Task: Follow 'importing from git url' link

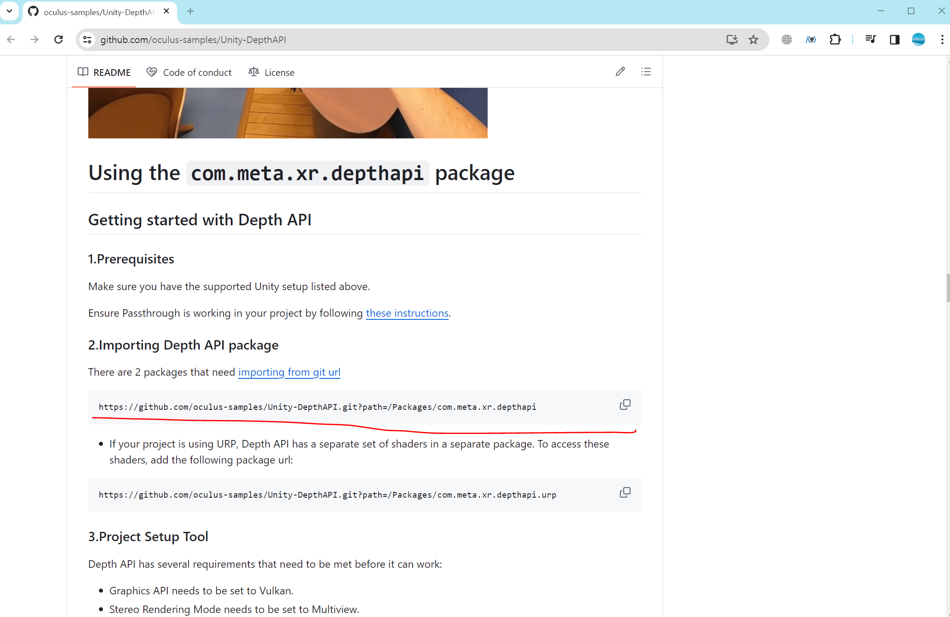Action: [x=289, y=372]
